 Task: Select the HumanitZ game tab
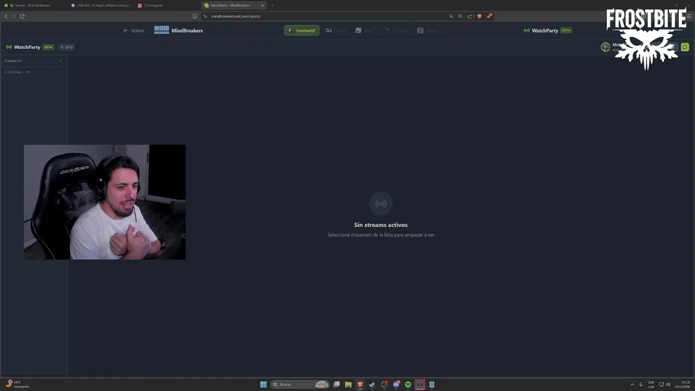[x=301, y=30]
